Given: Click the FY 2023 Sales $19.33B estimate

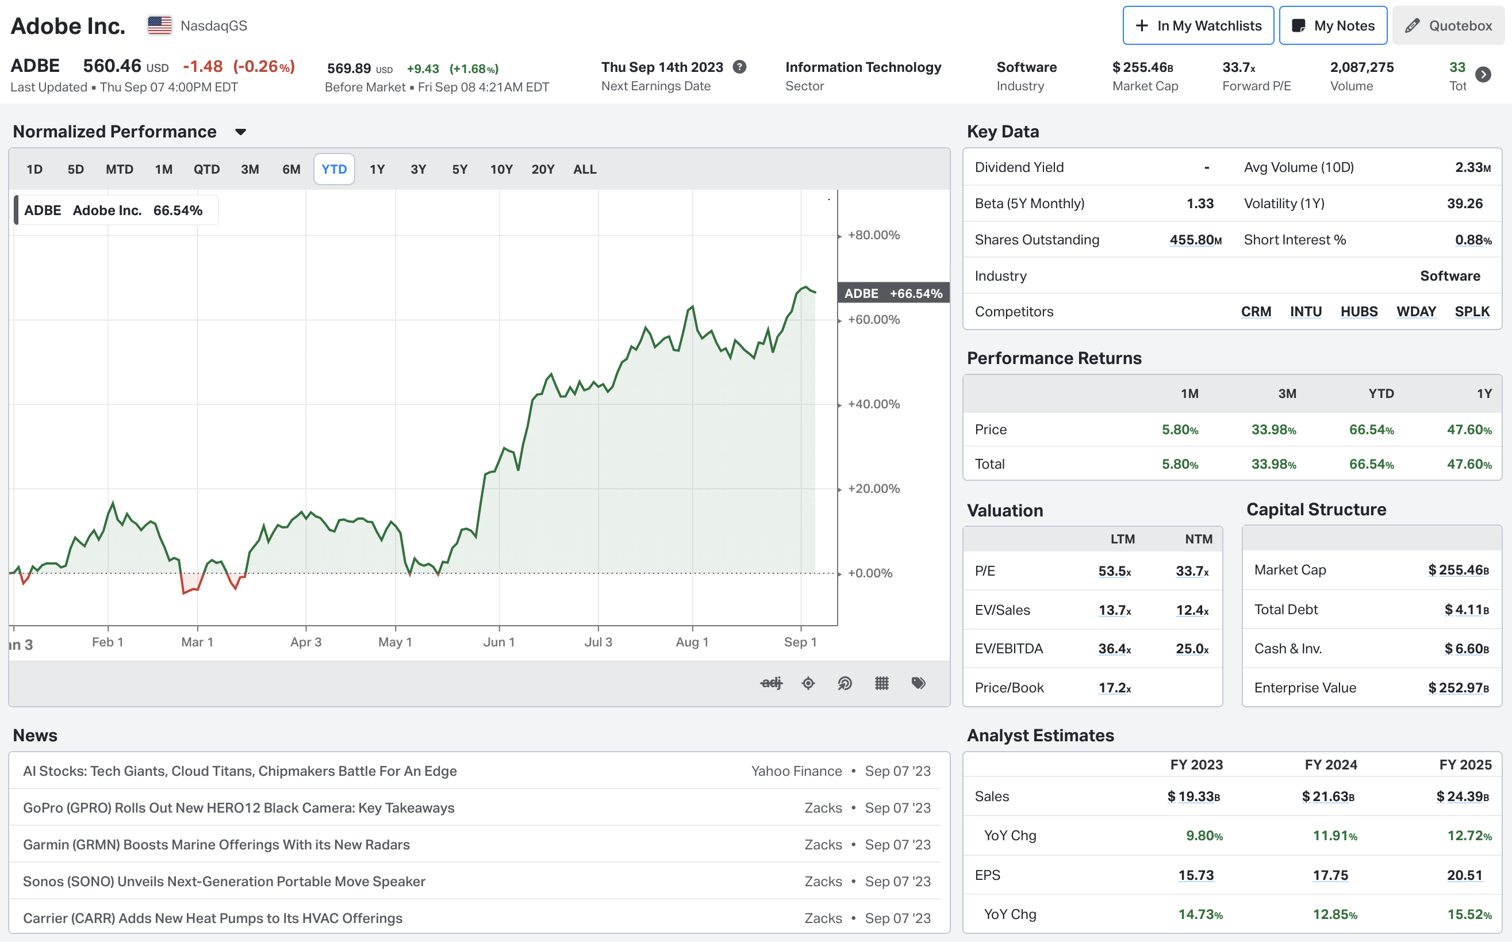Looking at the screenshot, I should pyautogui.click(x=1193, y=797).
